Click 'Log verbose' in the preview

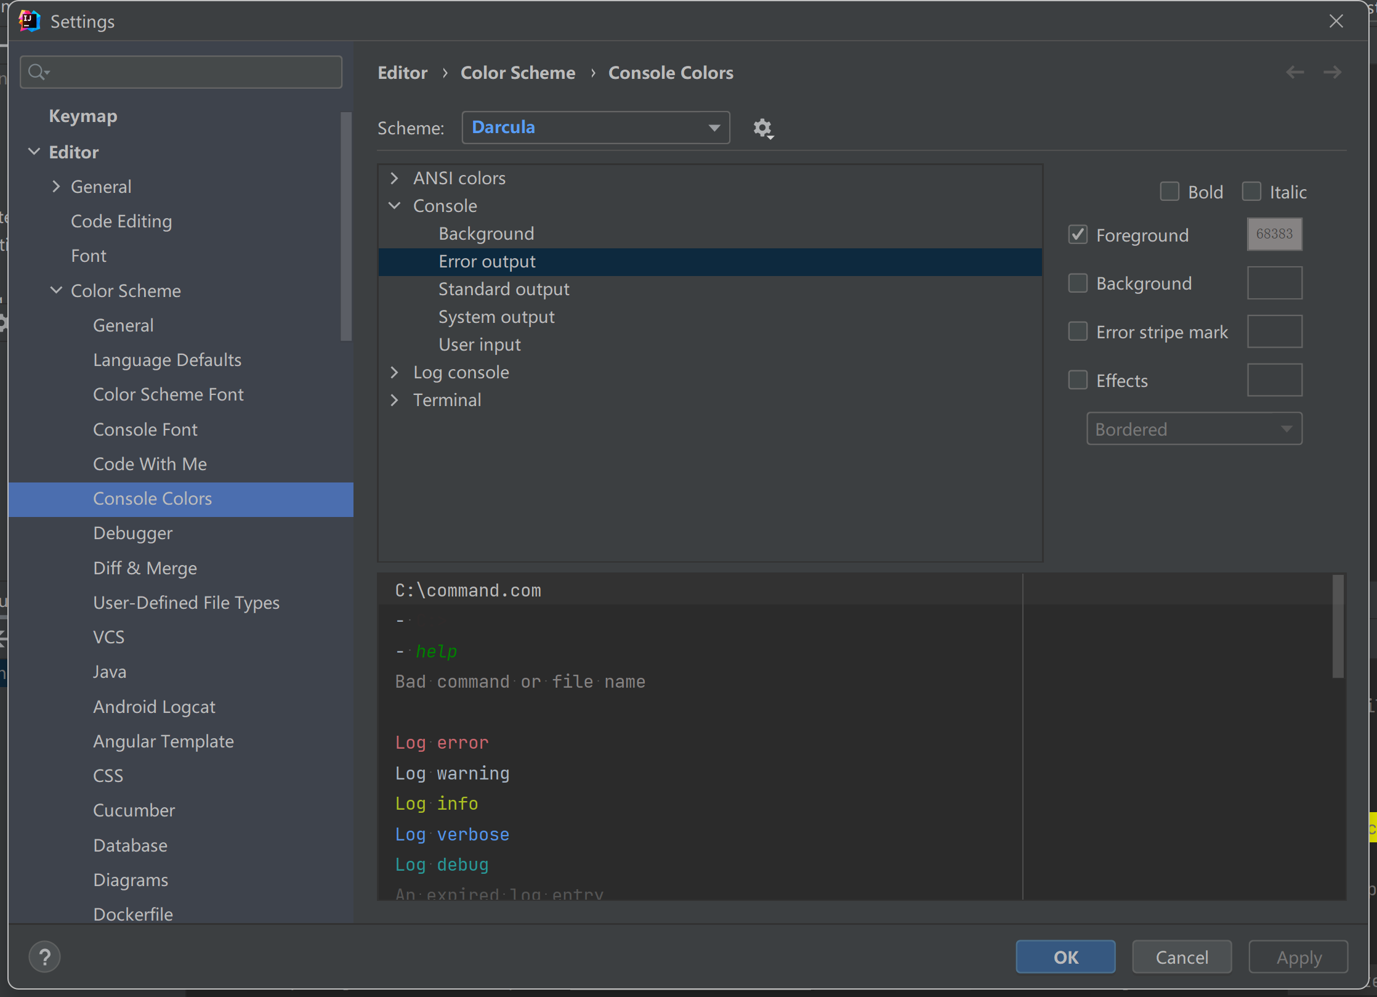(x=452, y=834)
